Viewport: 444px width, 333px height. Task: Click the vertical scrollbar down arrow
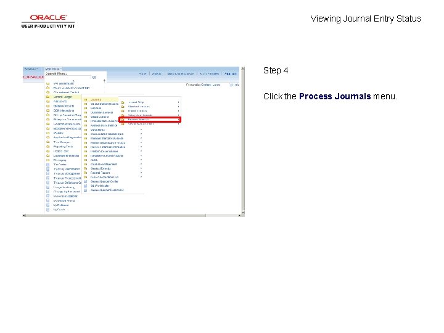243,212
